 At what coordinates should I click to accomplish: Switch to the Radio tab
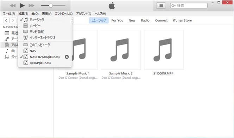point(145,20)
